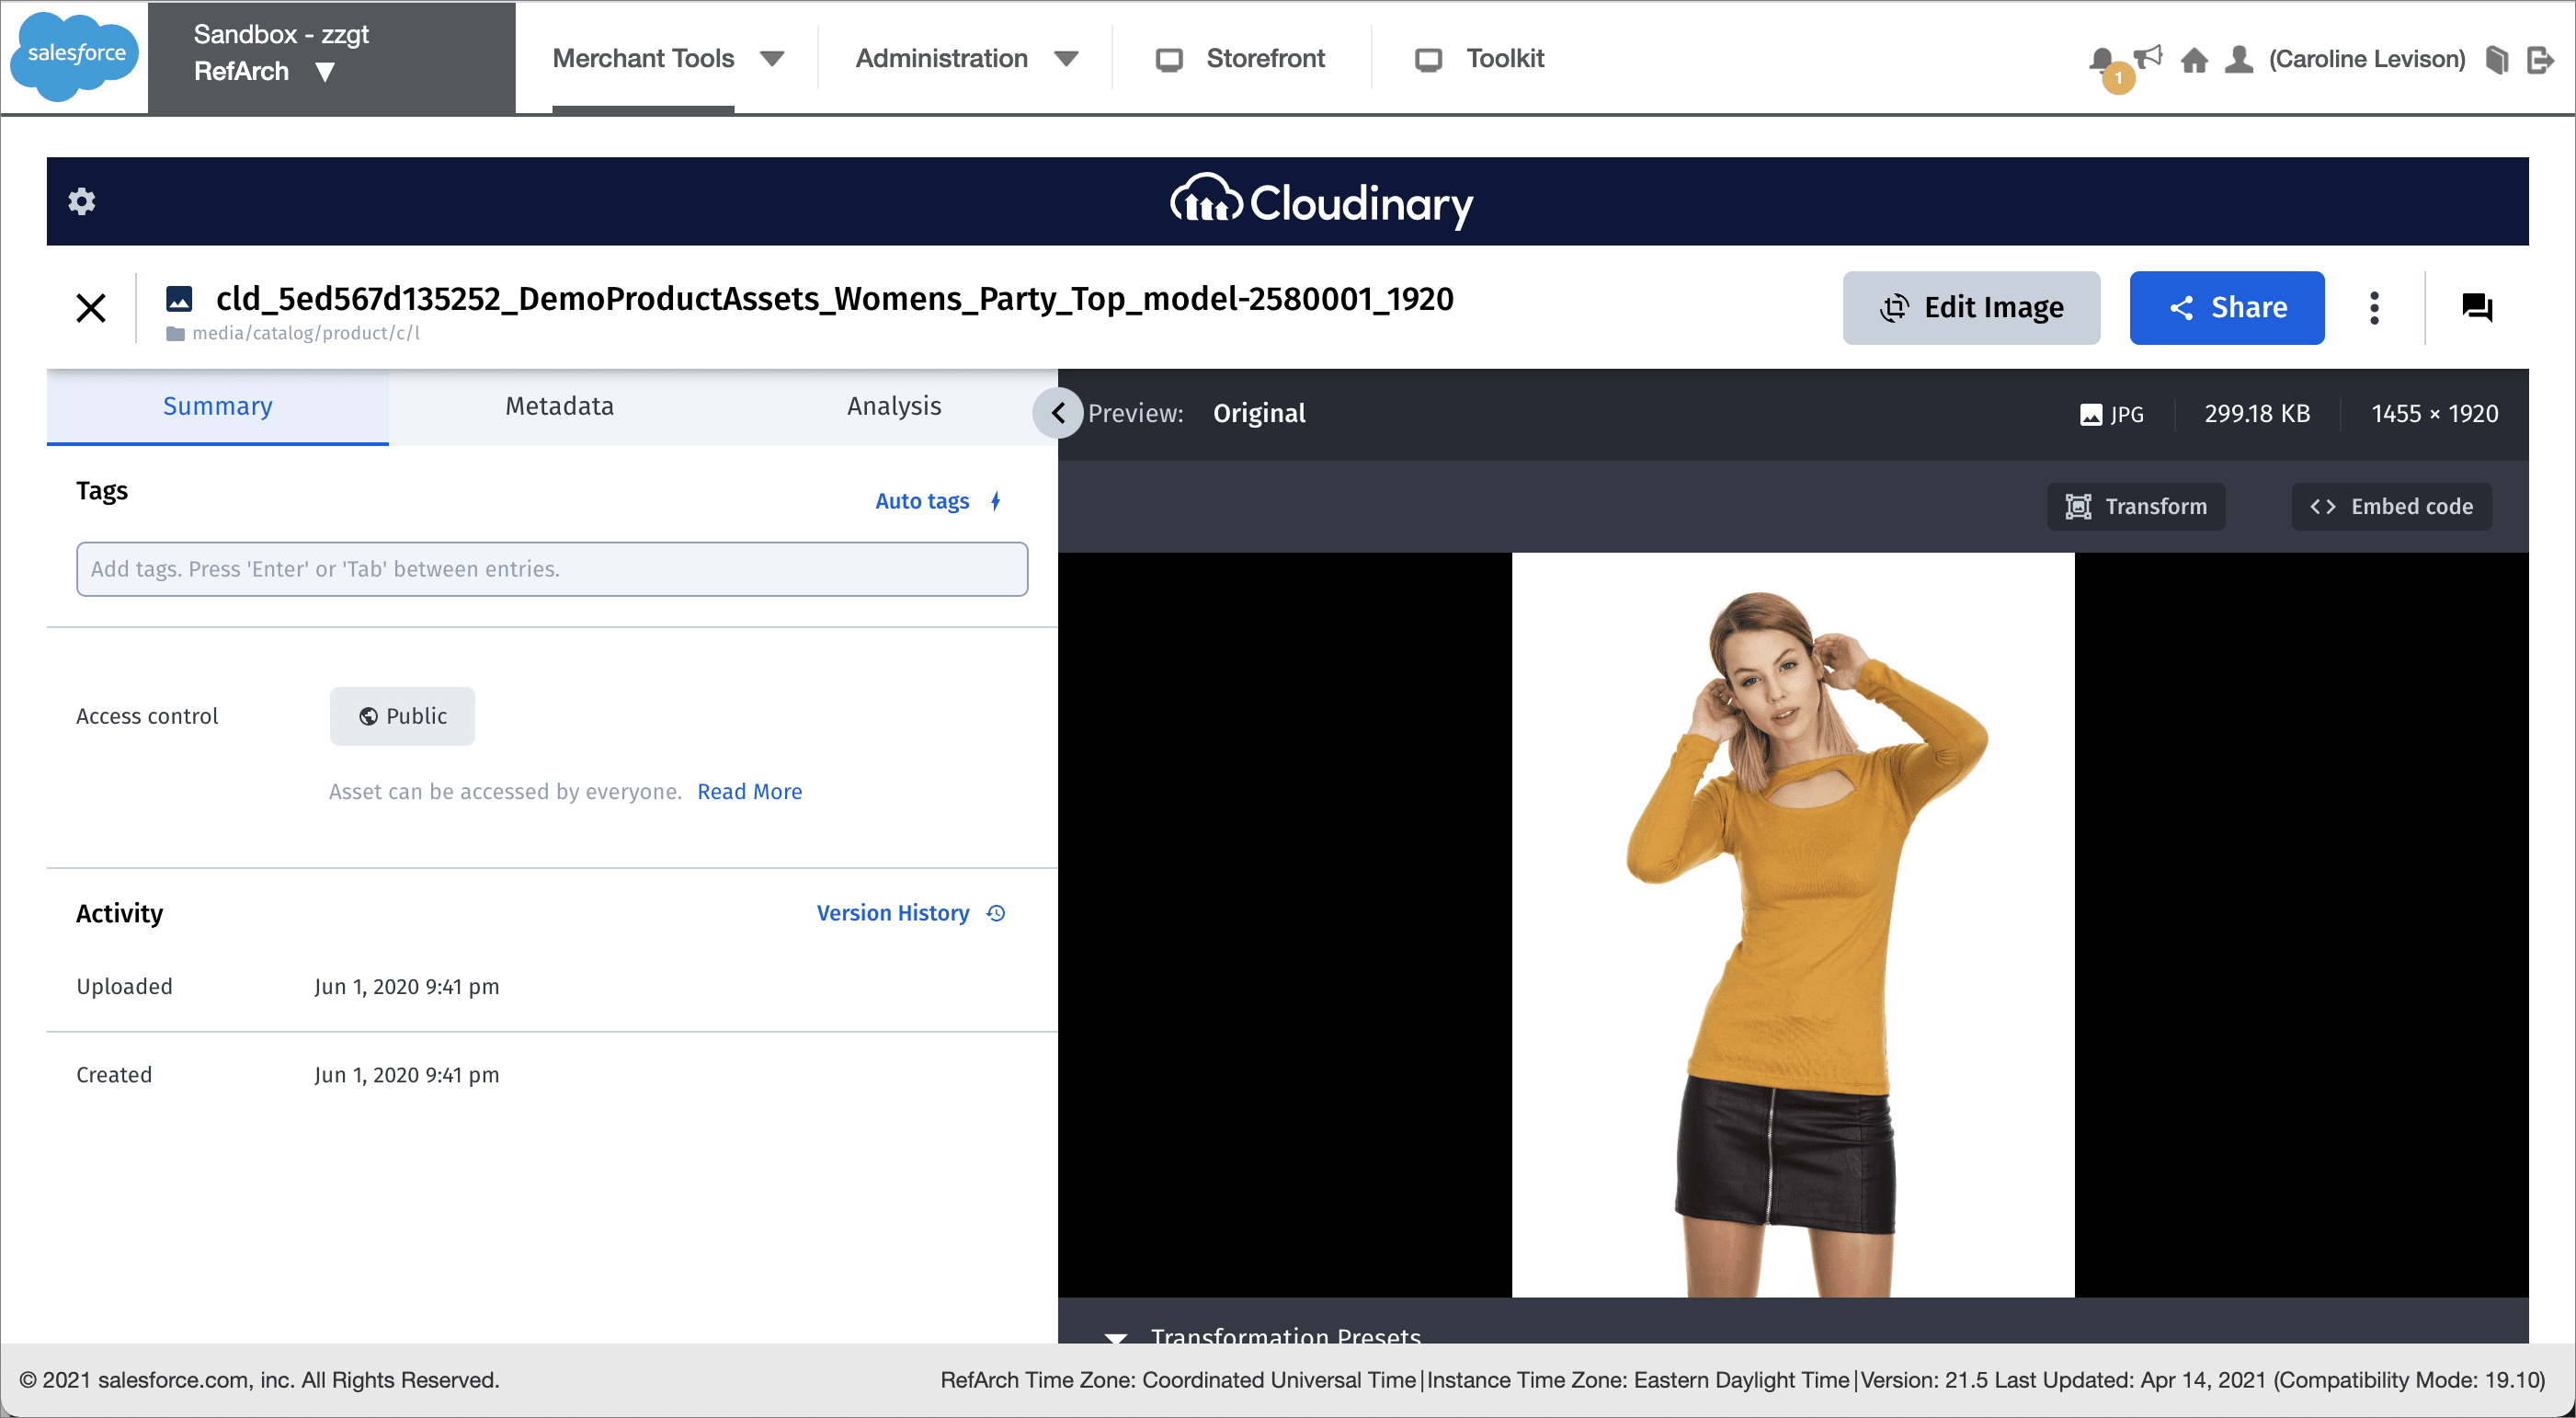Click the Read More link

tap(749, 791)
